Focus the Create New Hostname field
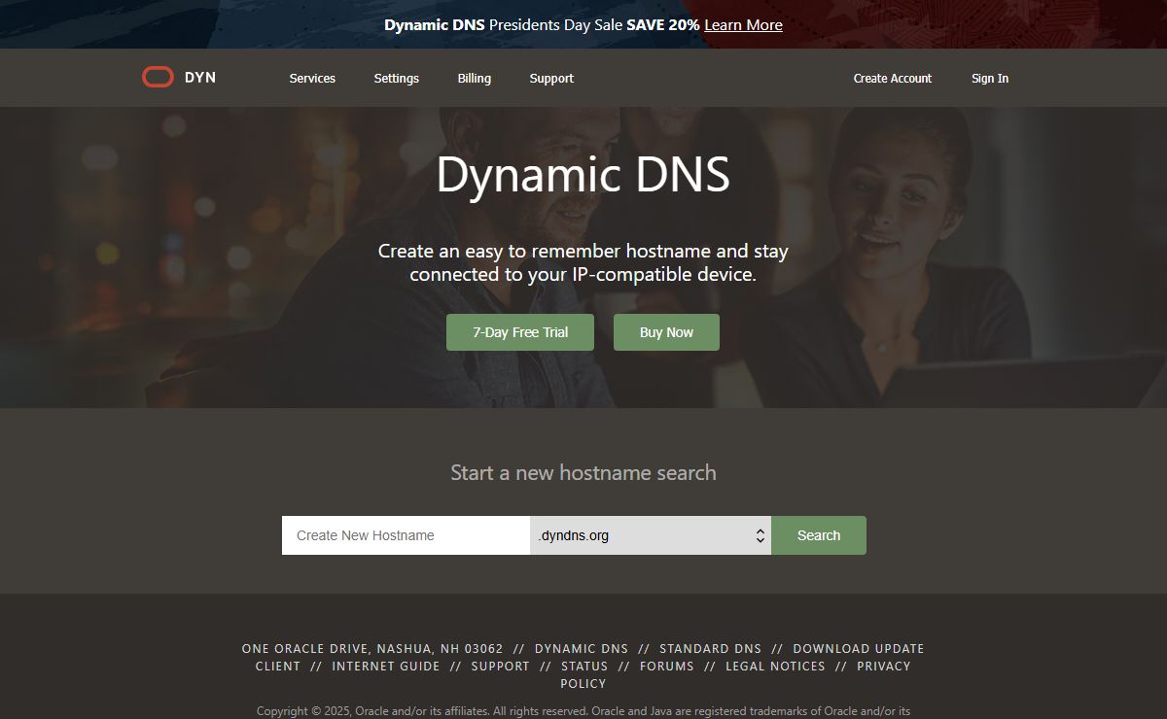Screen dimensions: 1167x719 pyautogui.click(x=406, y=535)
